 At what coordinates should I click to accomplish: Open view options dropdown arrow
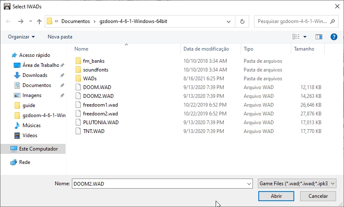click(x=305, y=37)
